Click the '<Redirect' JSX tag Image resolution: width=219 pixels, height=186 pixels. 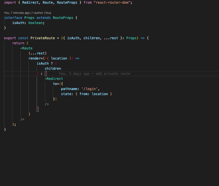coord(54,79)
